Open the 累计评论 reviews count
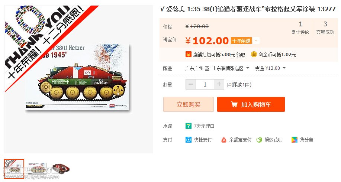 [300, 28]
